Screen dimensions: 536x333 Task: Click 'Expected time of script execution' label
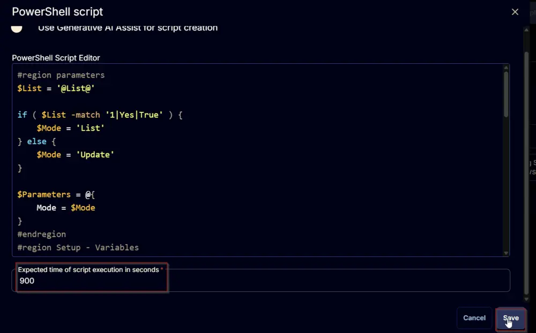[88, 270]
